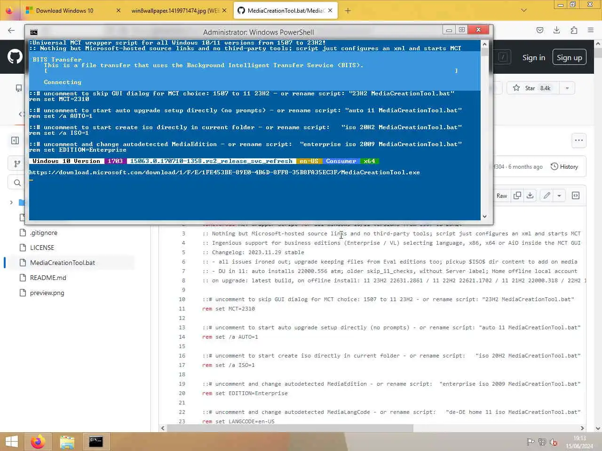Collapse the file tree side panel icon
This screenshot has width=602, height=451.
(x=15, y=140)
